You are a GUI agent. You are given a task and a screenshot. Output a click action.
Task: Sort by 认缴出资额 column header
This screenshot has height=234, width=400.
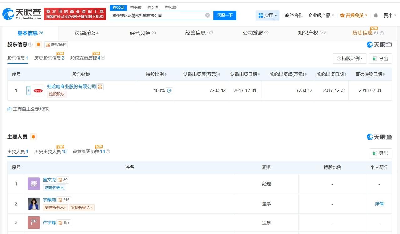202,74
